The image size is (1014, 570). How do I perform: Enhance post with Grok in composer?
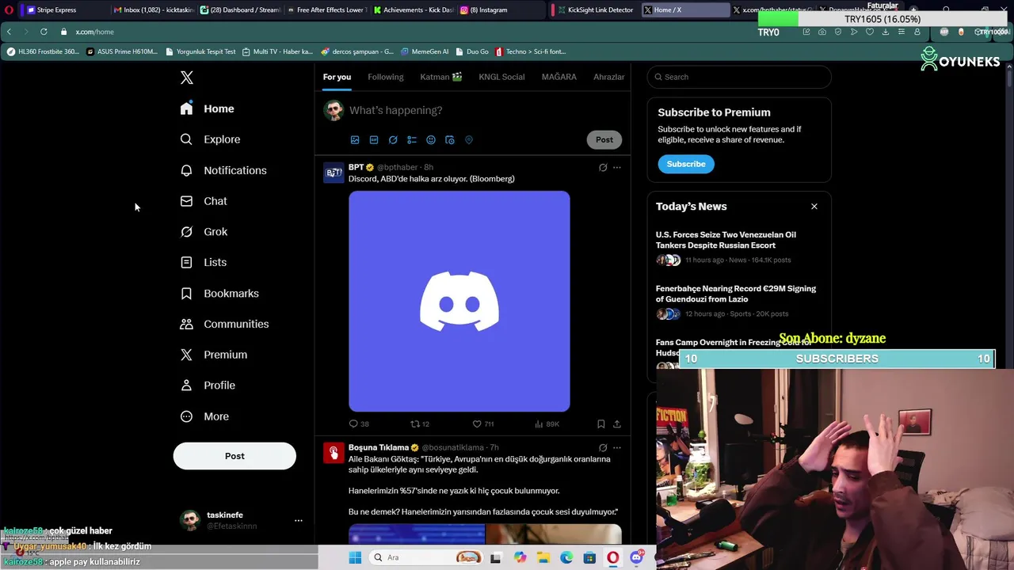[393, 140]
